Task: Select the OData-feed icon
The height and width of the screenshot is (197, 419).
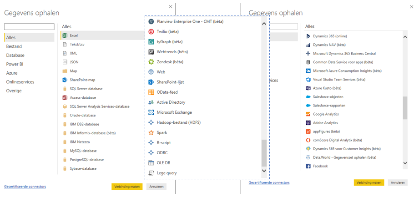Action: coord(151,92)
